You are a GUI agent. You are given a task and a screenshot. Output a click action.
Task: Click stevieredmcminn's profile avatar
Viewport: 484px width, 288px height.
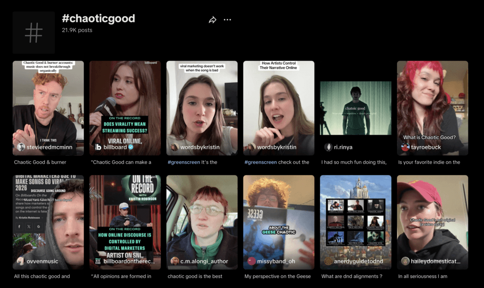(x=21, y=147)
